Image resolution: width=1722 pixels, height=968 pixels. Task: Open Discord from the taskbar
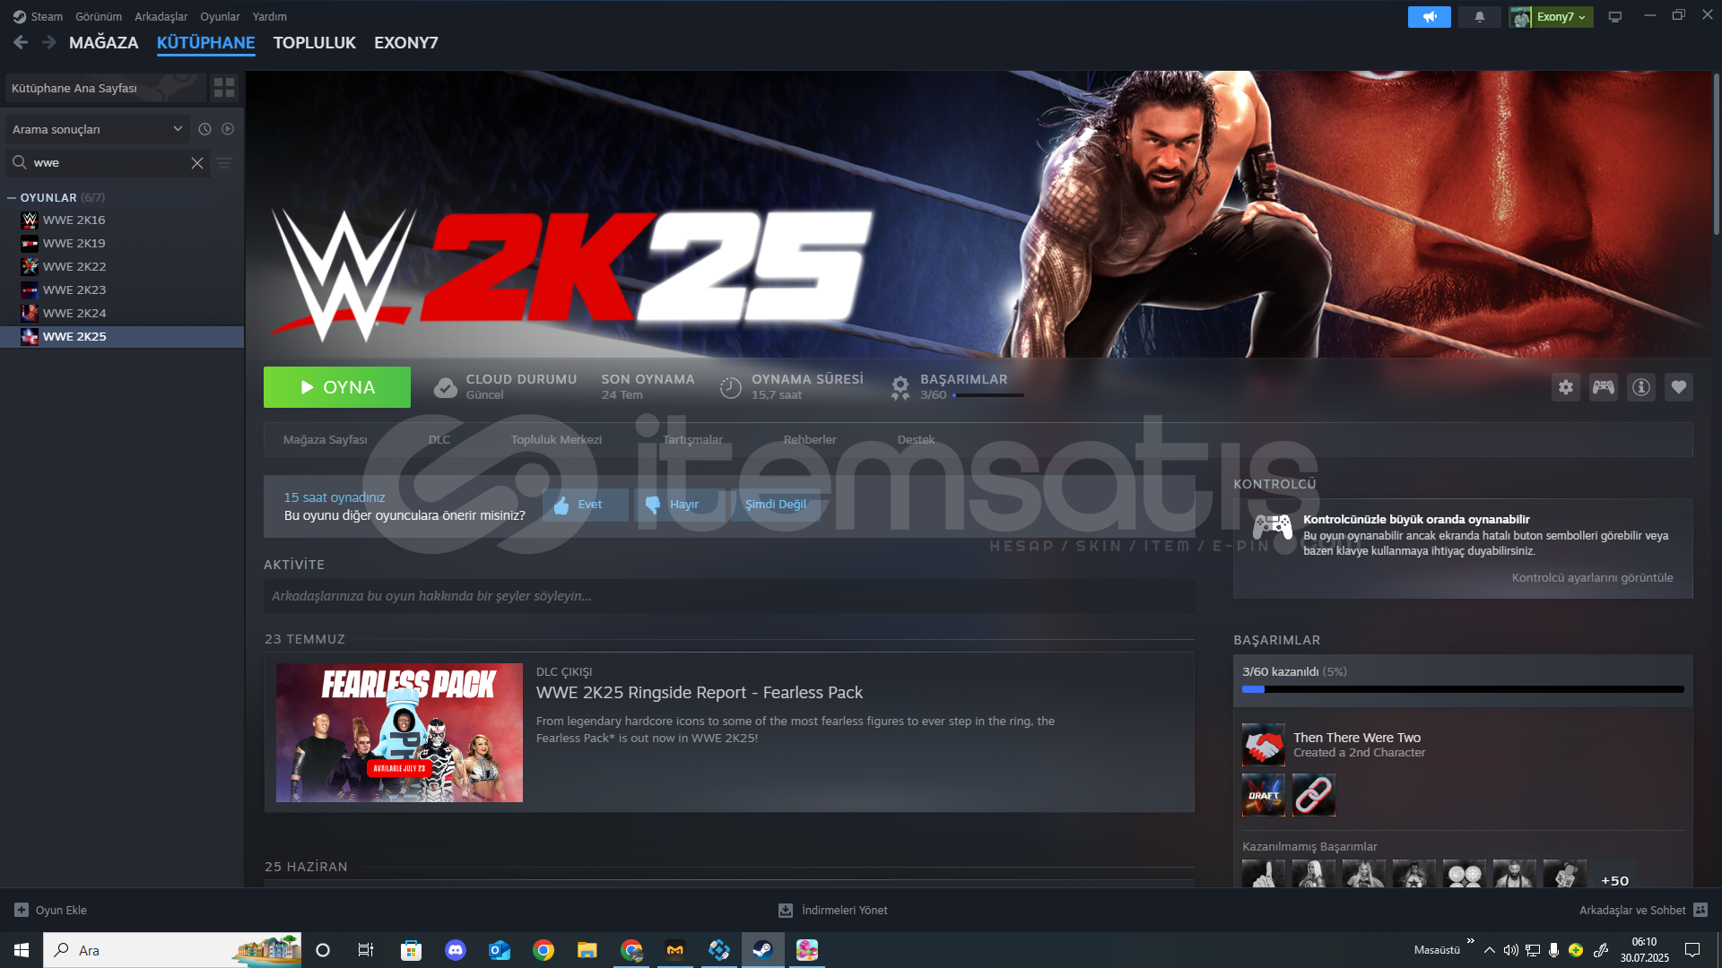456,950
